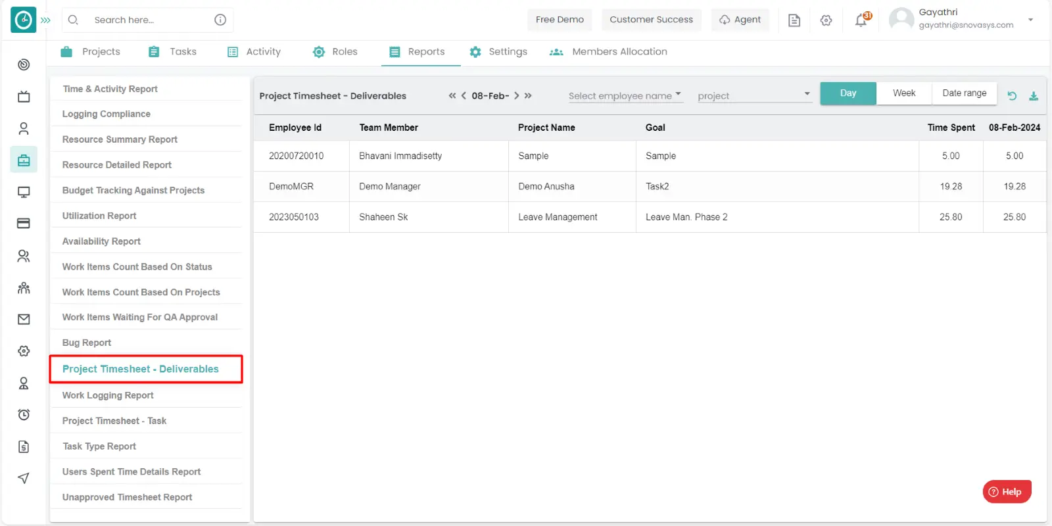The image size is (1052, 526).
Task: Click the mail envelope sidebar icon
Action: pyautogui.click(x=24, y=320)
